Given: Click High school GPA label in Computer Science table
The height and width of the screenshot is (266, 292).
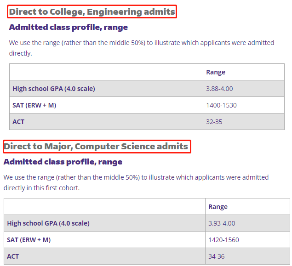Looking at the screenshot, I should 48,223.
